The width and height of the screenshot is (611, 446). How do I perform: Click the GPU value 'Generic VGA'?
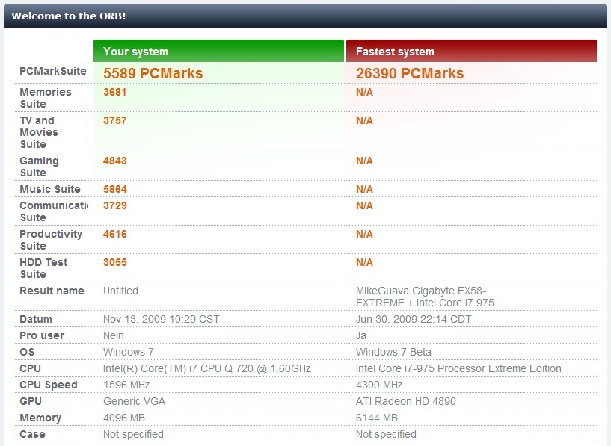134,401
